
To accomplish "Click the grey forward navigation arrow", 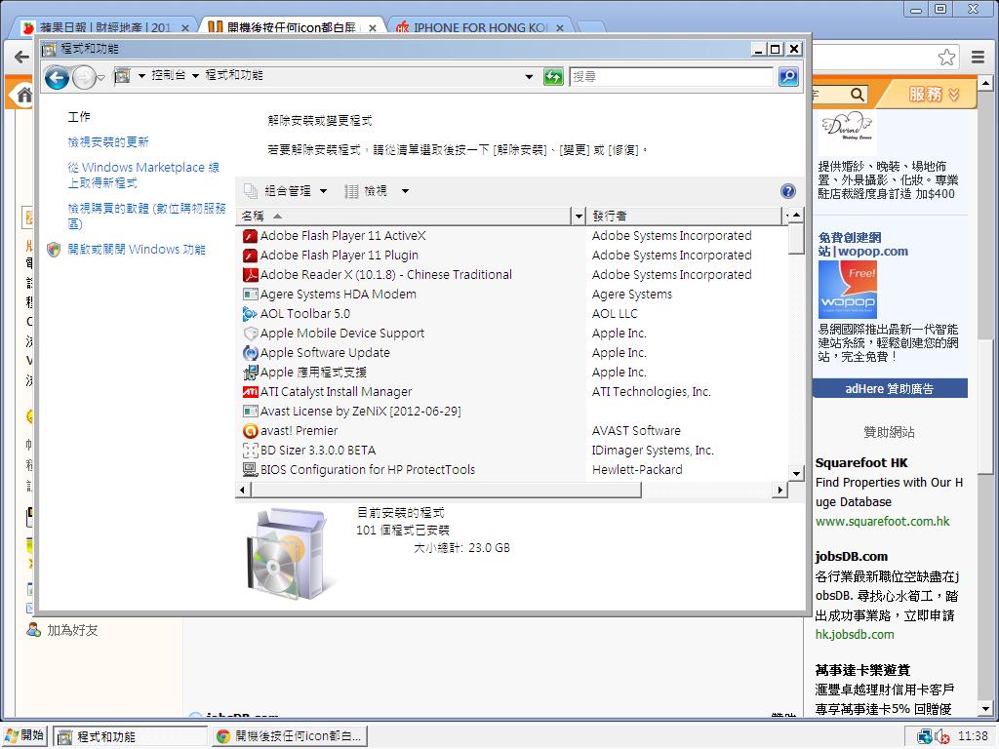I will (x=84, y=78).
